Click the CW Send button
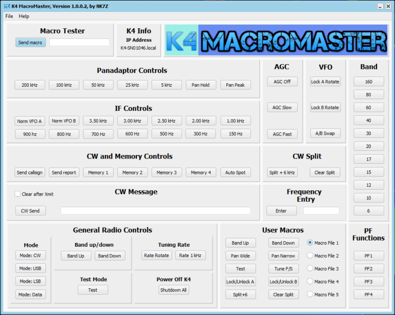 point(30,211)
